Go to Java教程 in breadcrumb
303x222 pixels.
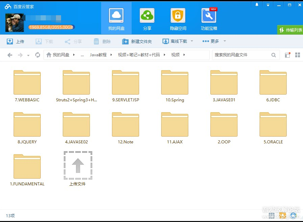point(98,55)
